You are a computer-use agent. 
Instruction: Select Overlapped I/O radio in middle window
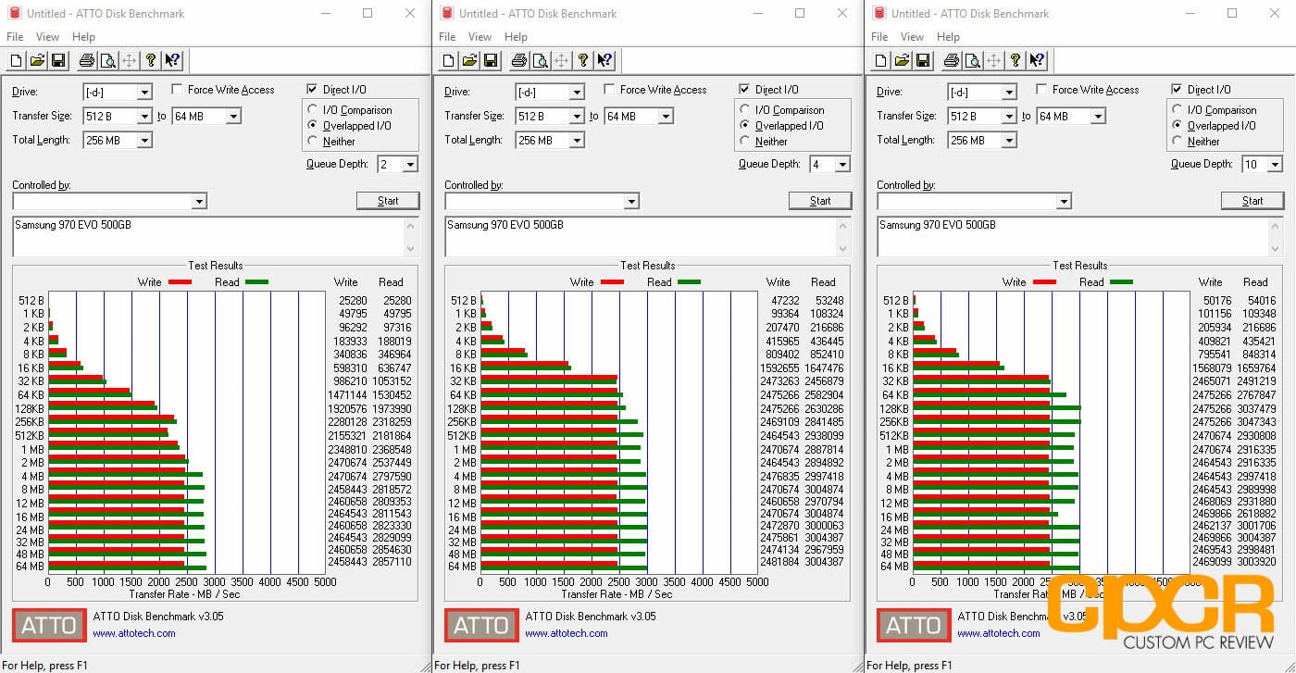tap(745, 126)
